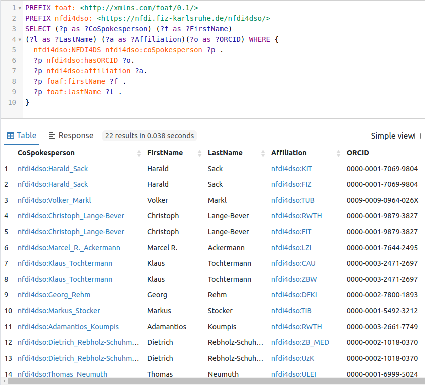Place cursor after closing brace on line 10
This screenshot has height=385, width=425.
point(30,102)
